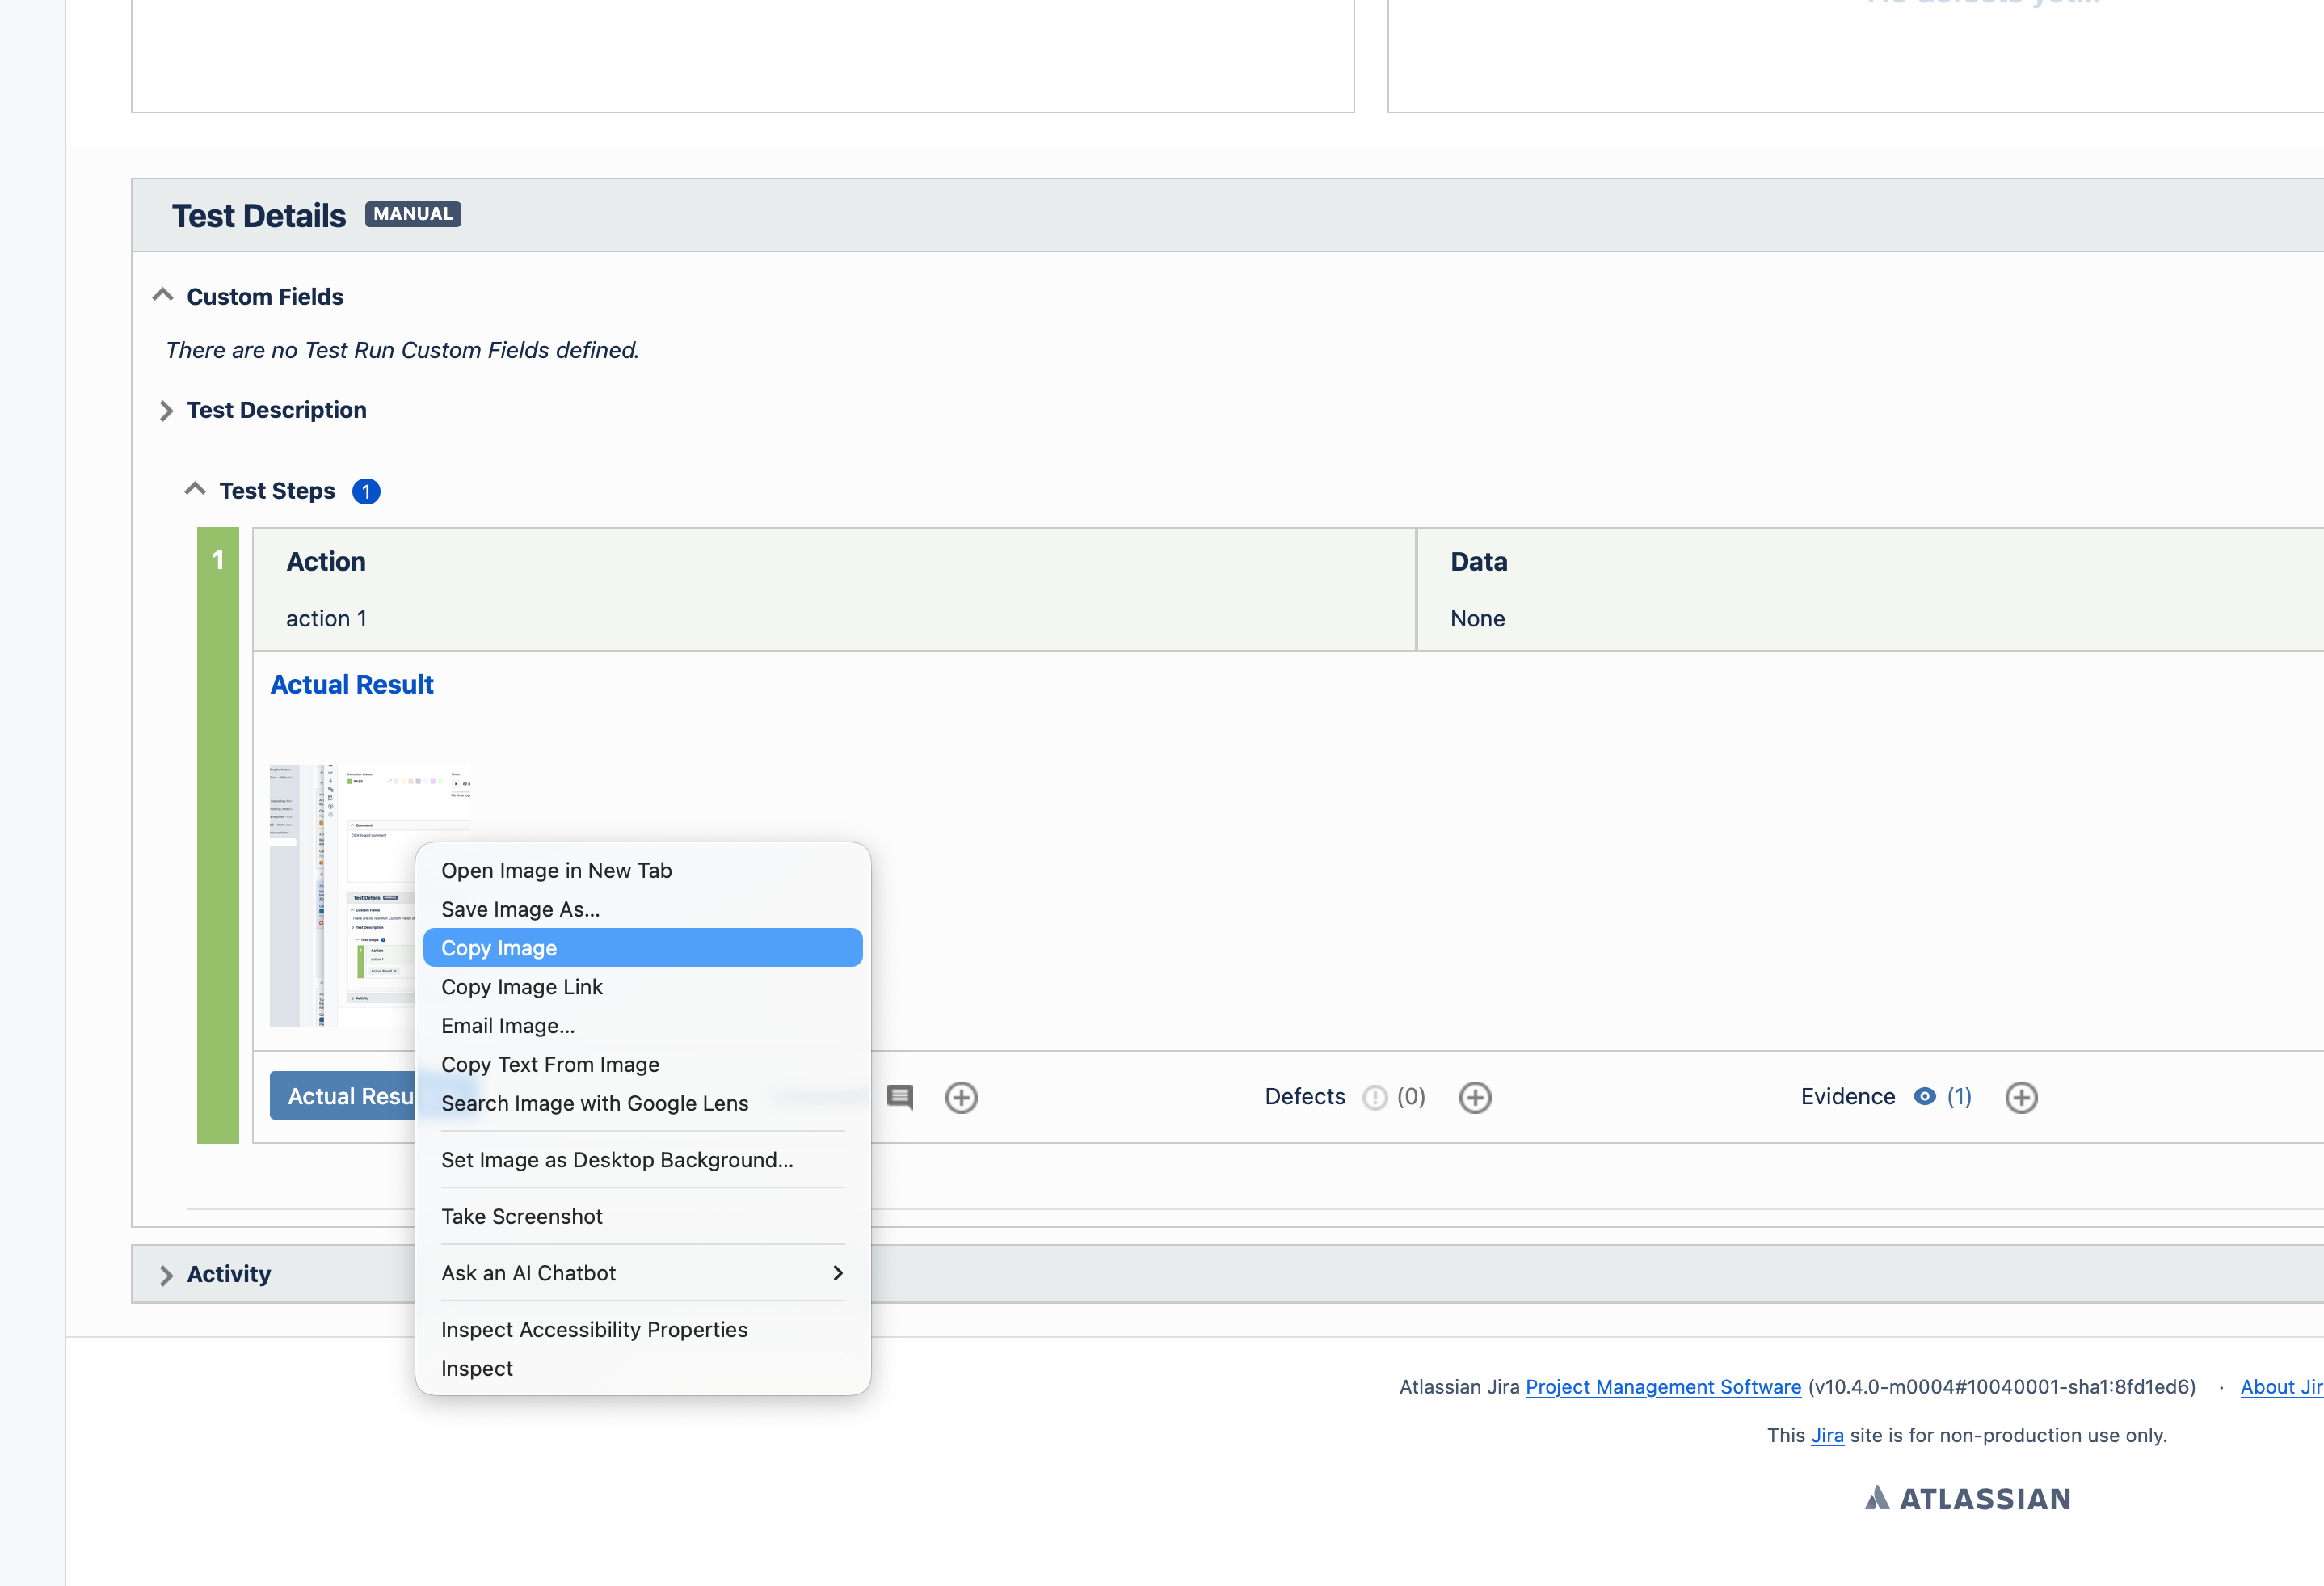The image size is (2324, 1586).
Task: Click the add comment plus icon
Action: click(x=961, y=1098)
